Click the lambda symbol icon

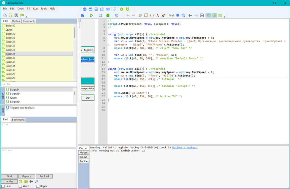[158, 15]
